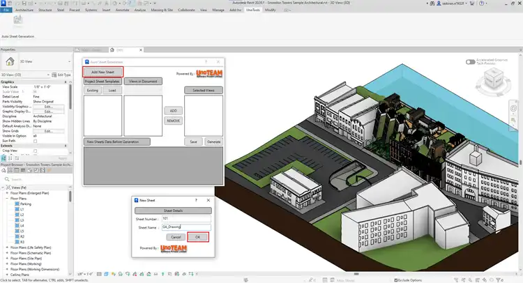The height and width of the screenshot is (283, 523).
Task: Click Cancel in the New Sheet dialog
Action: click(x=176, y=237)
